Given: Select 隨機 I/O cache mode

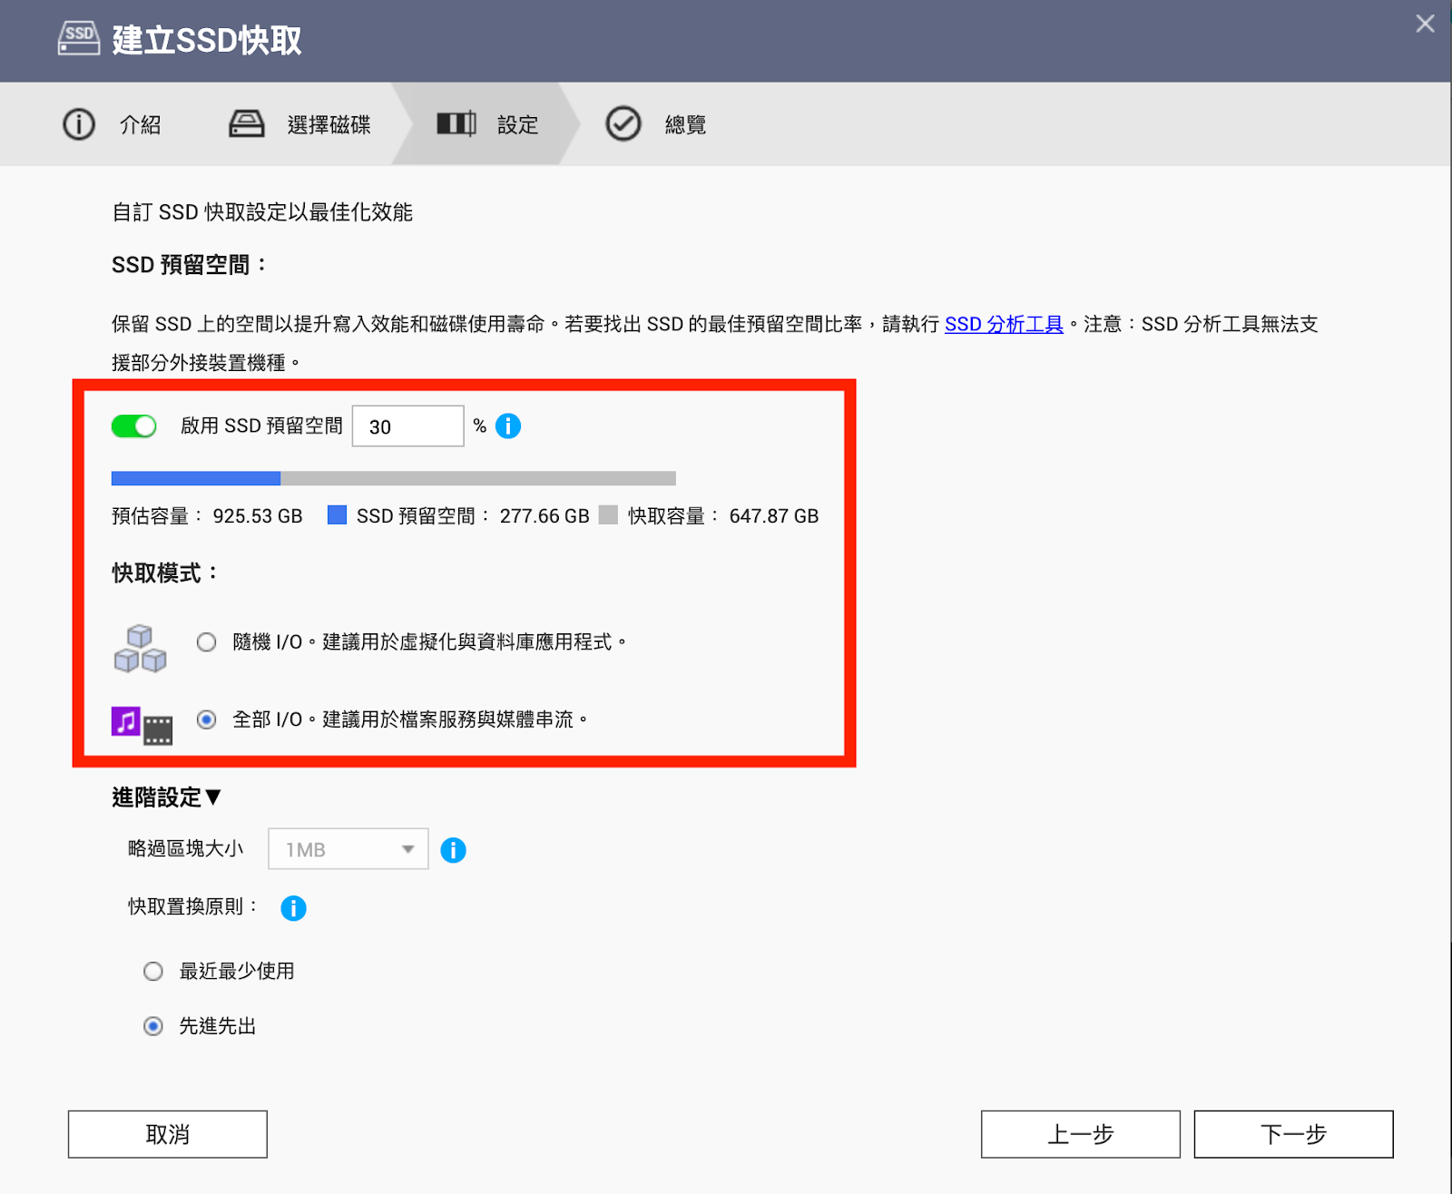Looking at the screenshot, I should click(207, 642).
